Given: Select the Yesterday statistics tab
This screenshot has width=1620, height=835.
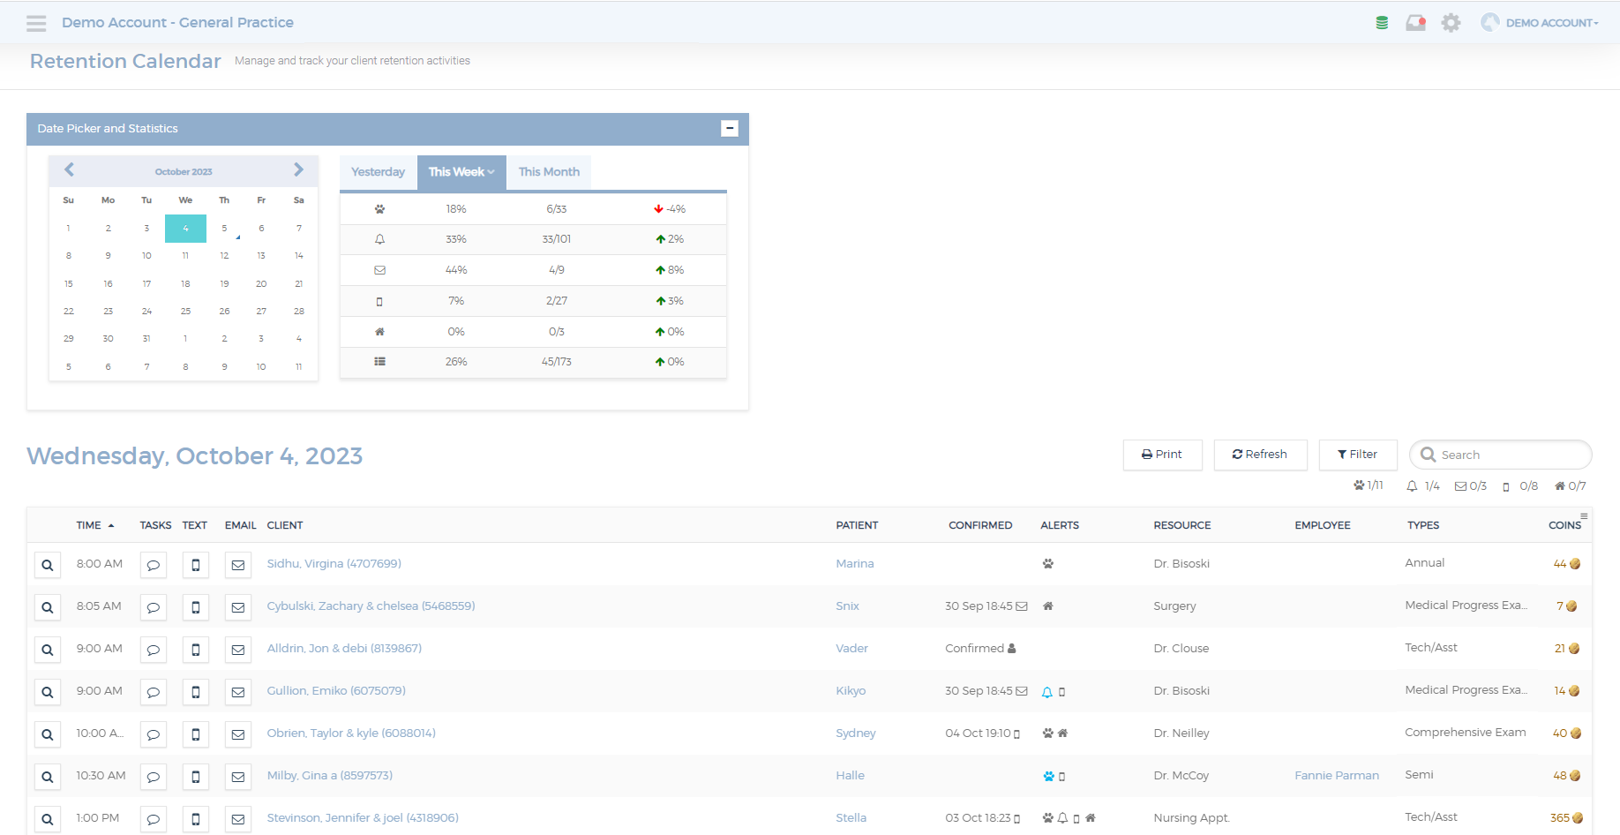Looking at the screenshot, I should tap(378, 172).
